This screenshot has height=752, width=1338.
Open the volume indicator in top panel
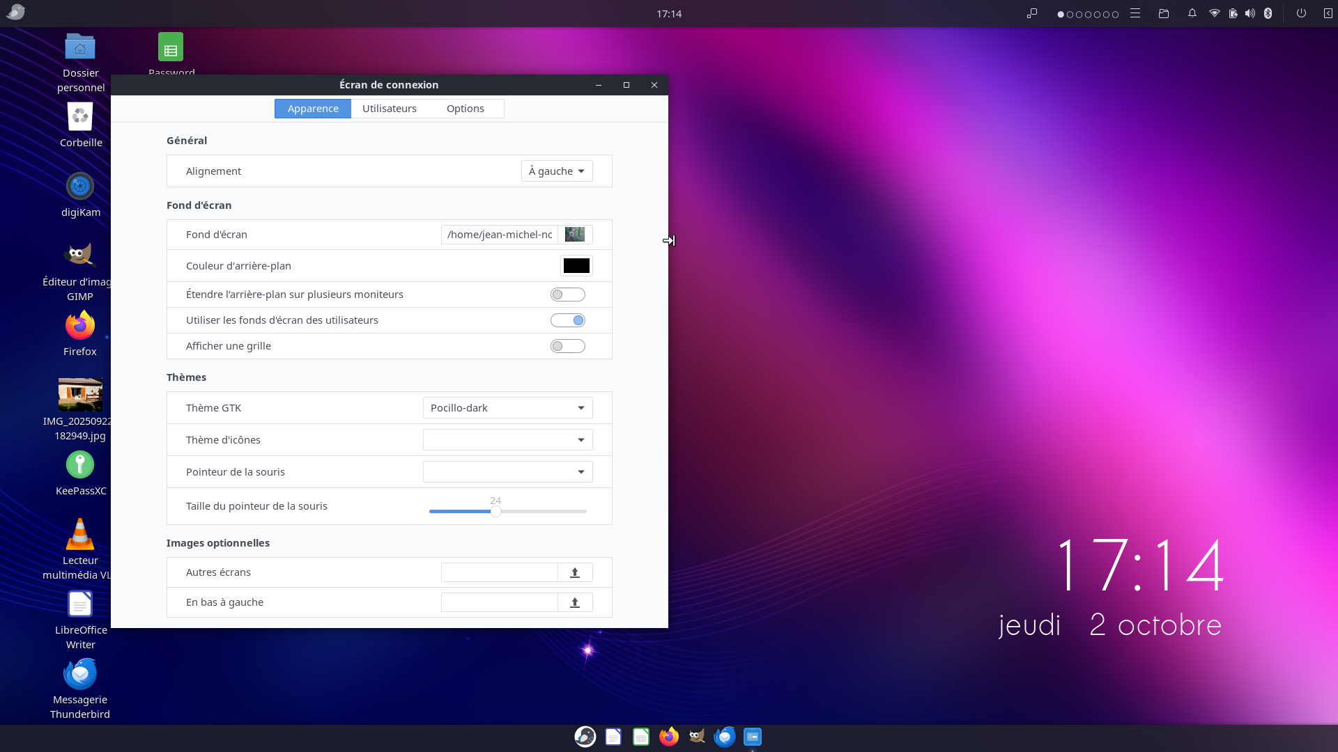(1250, 13)
